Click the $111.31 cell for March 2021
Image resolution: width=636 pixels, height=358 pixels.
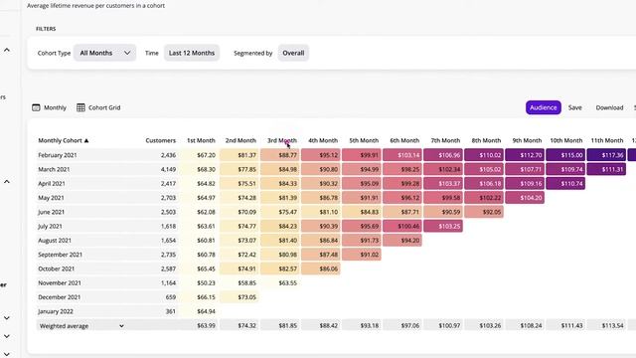606,169
